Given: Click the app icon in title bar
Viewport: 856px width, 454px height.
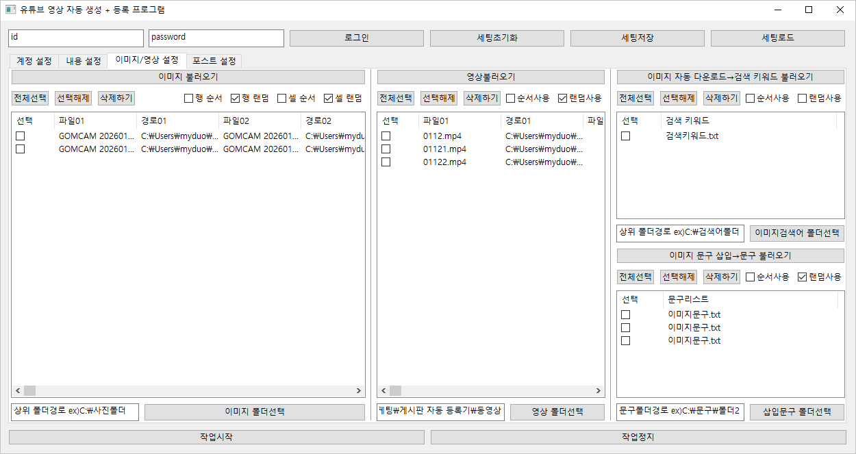Looking at the screenshot, I should click(x=10, y=10).
